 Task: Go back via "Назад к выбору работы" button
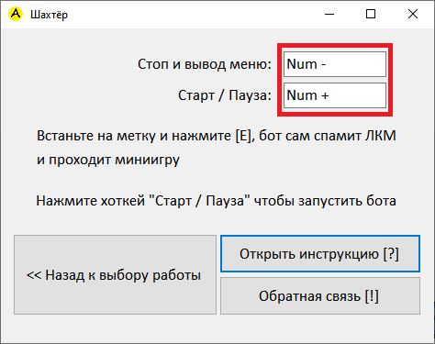tap(115, 274)
